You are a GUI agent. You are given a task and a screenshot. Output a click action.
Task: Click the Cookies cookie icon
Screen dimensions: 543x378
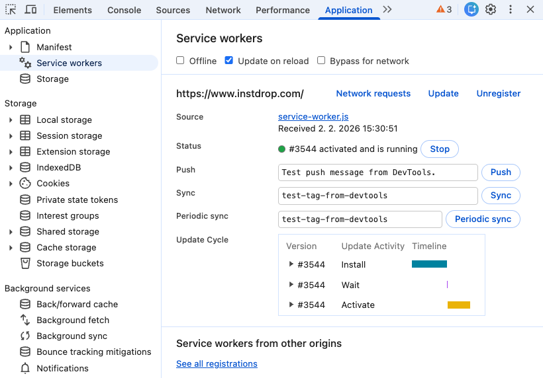point(25,184)
